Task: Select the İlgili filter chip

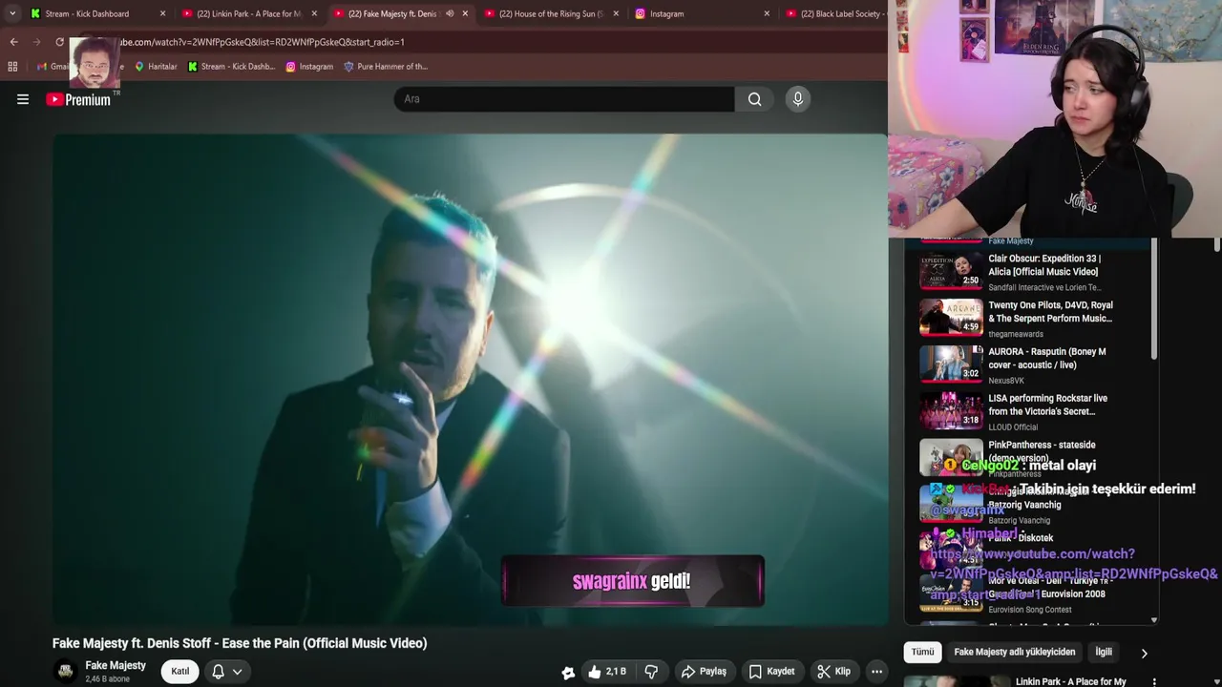Action: 1104,652
